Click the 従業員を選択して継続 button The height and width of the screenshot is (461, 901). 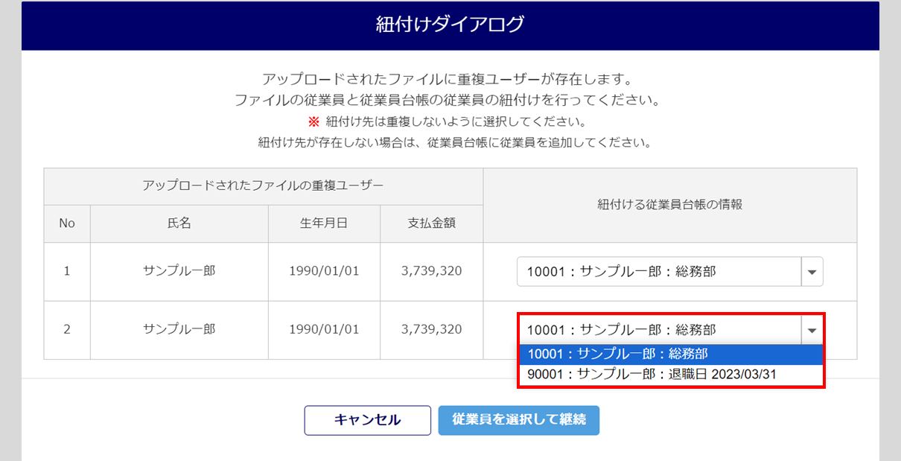[519, 420]
